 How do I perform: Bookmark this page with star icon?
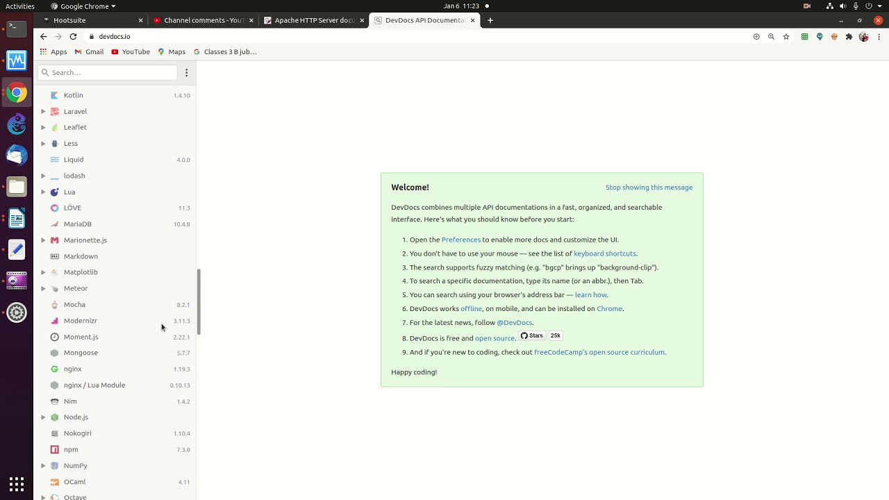point(786,37)
